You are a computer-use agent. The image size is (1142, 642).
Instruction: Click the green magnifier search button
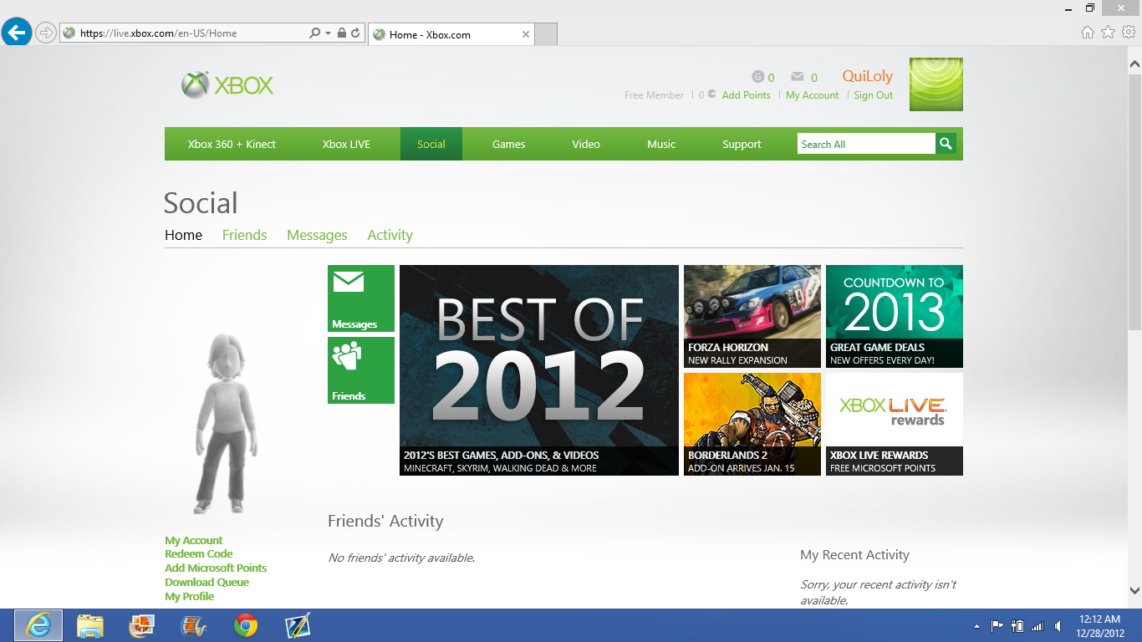point(946,144)
